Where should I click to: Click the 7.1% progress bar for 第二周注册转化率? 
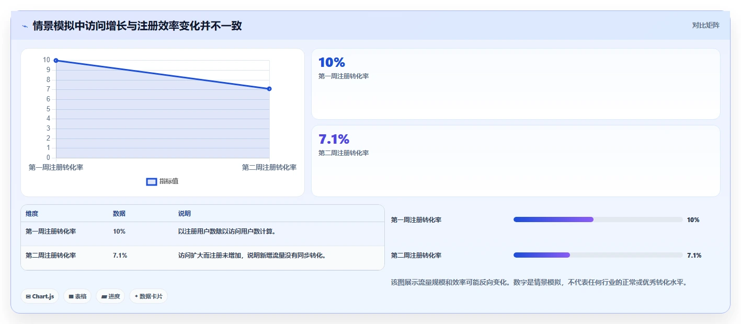[598, 255]
